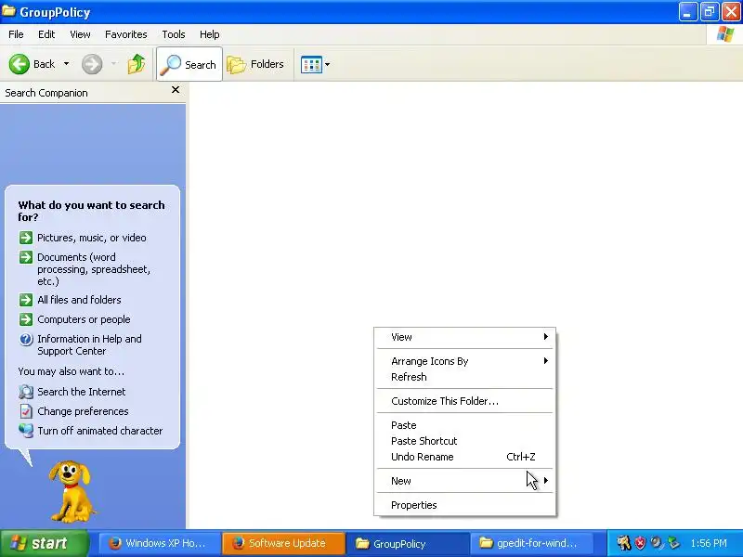Click the blue question mark help icon
The width and height of the screenshot is (743, 557).
pos(26,339)
